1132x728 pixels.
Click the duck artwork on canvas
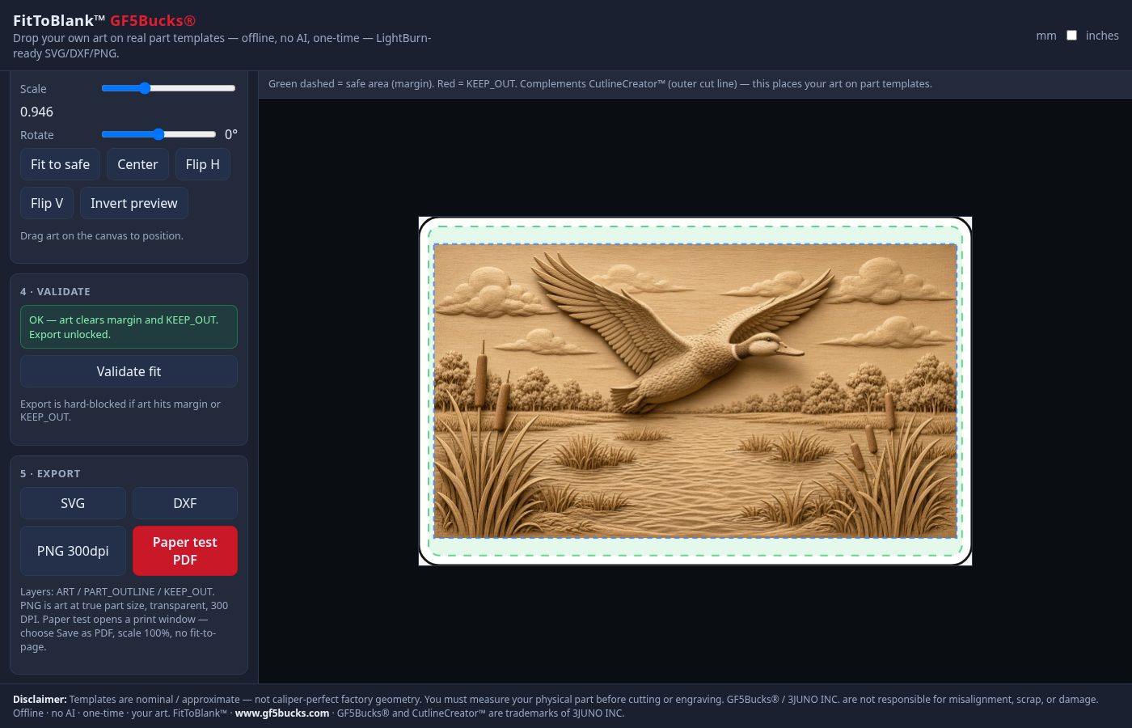pyautogui.click(x=695, y=391)
